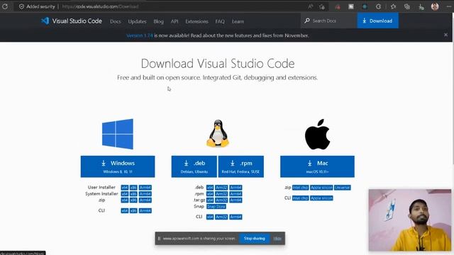Select Linux CLI x64 link
This screenshot has width=454, height=255.
210,217
